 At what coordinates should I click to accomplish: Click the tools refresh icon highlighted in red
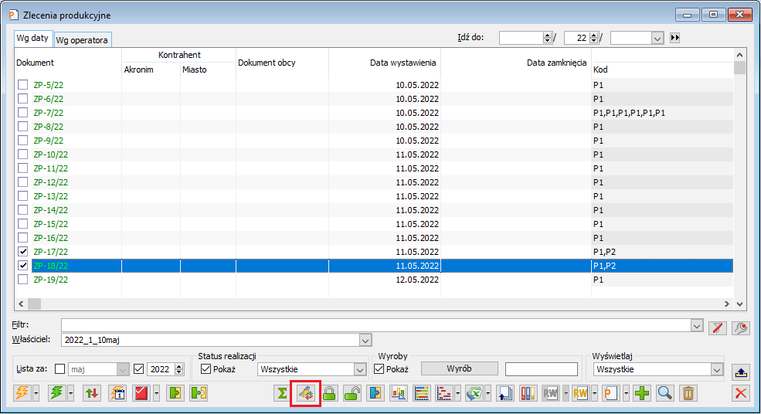coord(306,392)
